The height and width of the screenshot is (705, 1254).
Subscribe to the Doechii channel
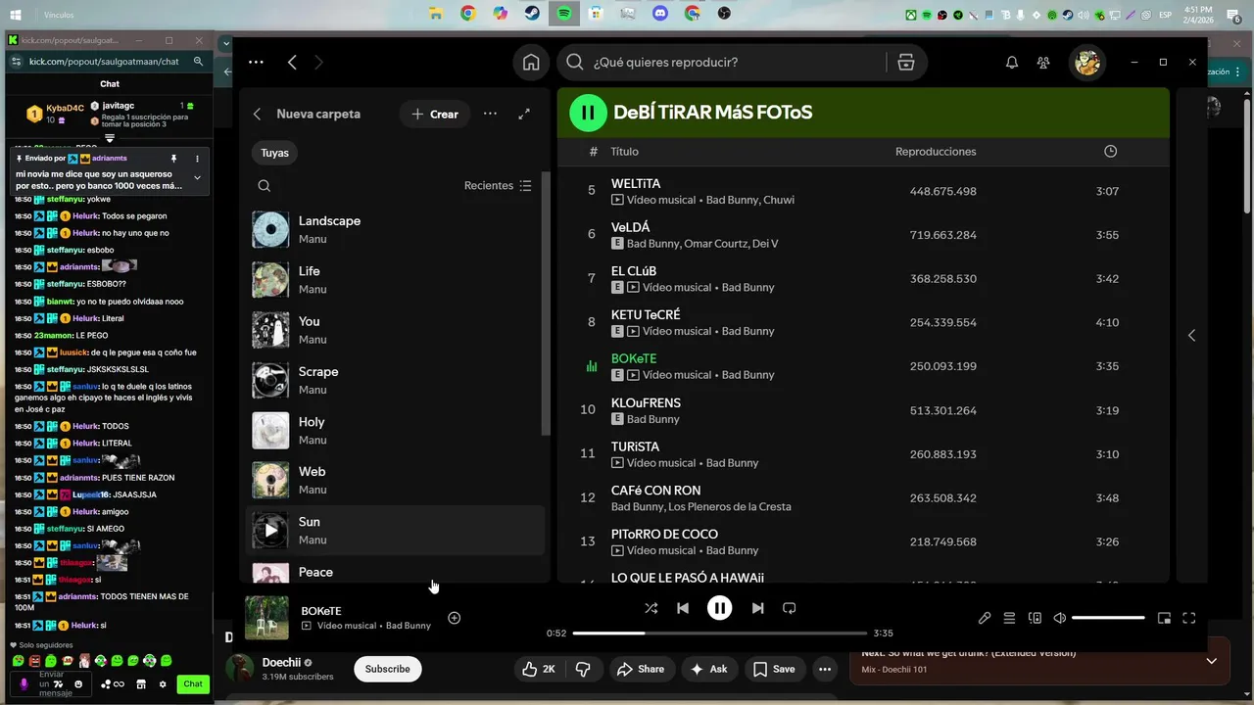[x=387, y=669]
